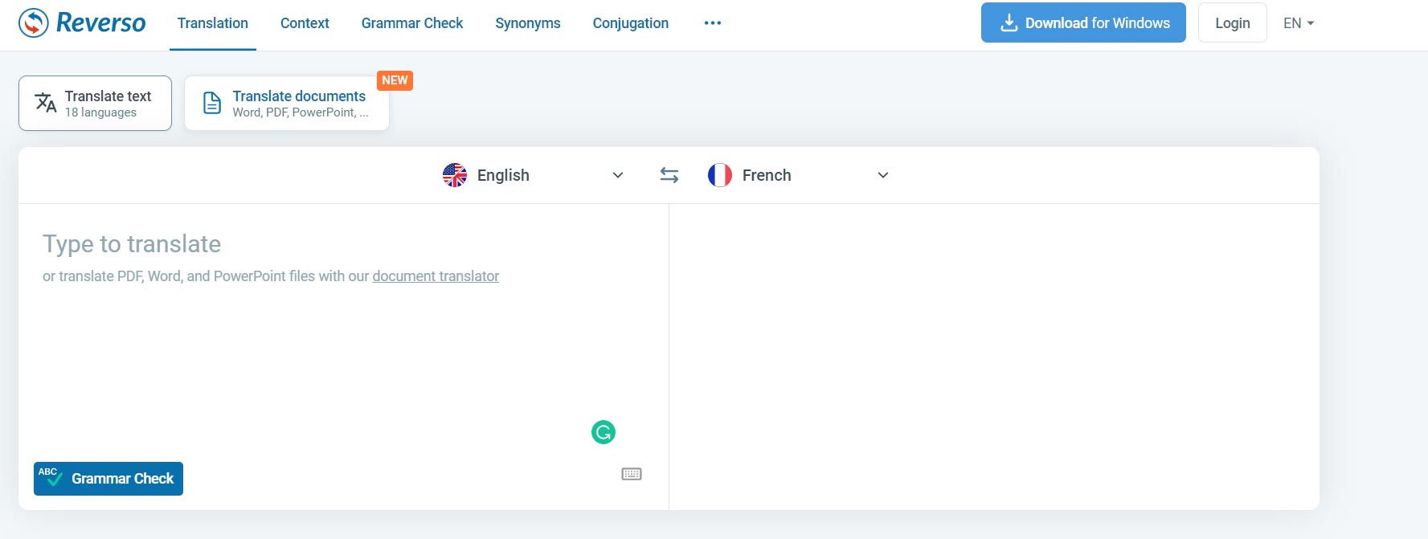The image size is (1428, 539).
Task: Click the UK/US flag icon beside English
Action: (455, 175)
